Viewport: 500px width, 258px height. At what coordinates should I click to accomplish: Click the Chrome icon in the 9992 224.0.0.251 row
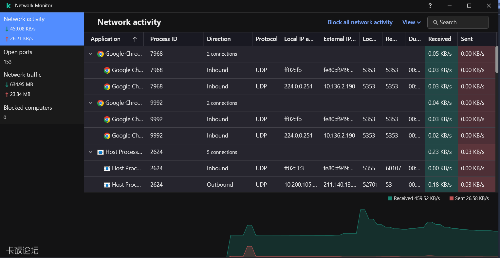(107, 136)
